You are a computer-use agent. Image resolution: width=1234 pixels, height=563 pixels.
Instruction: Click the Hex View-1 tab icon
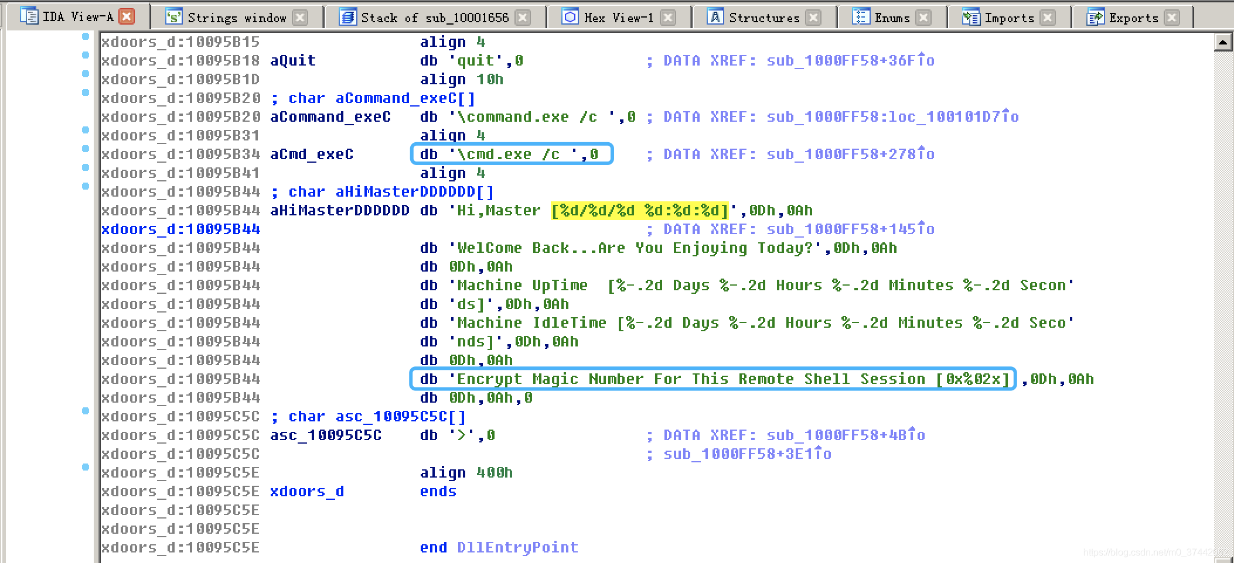click(x=570, y=17)
